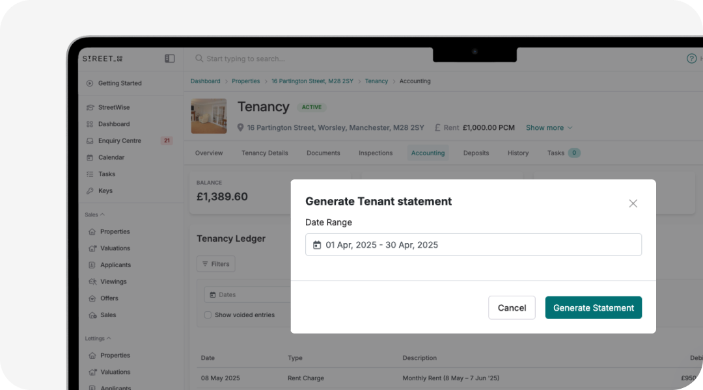Open the Tenancy Details tab

(264, 153)
